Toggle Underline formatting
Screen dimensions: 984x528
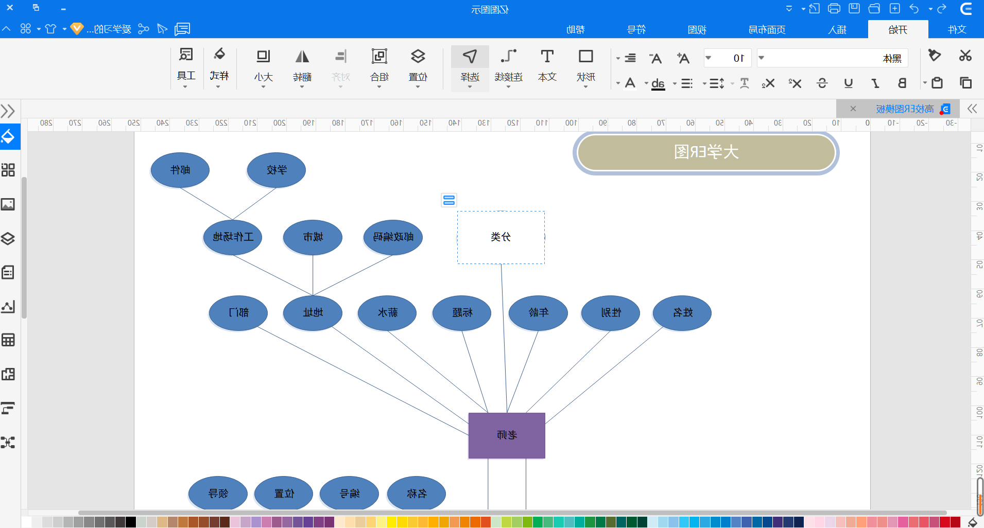[848, 83]
